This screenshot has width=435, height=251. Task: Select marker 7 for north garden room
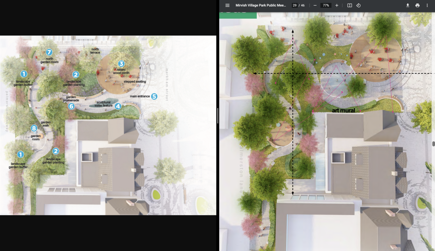click(49, 52)
